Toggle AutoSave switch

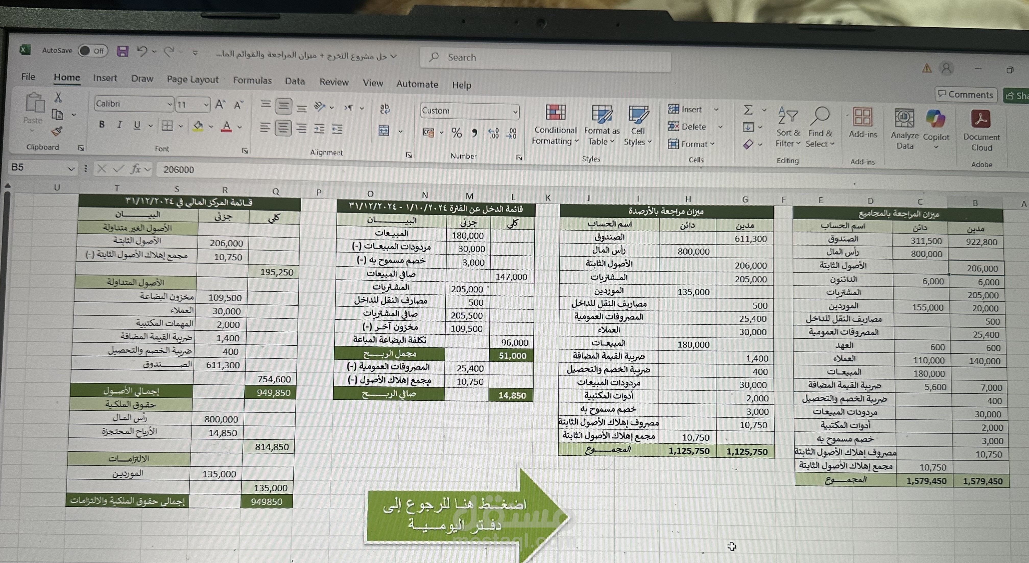tap(93, 51)
